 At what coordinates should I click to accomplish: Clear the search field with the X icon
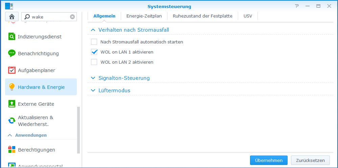click(72, 17)
